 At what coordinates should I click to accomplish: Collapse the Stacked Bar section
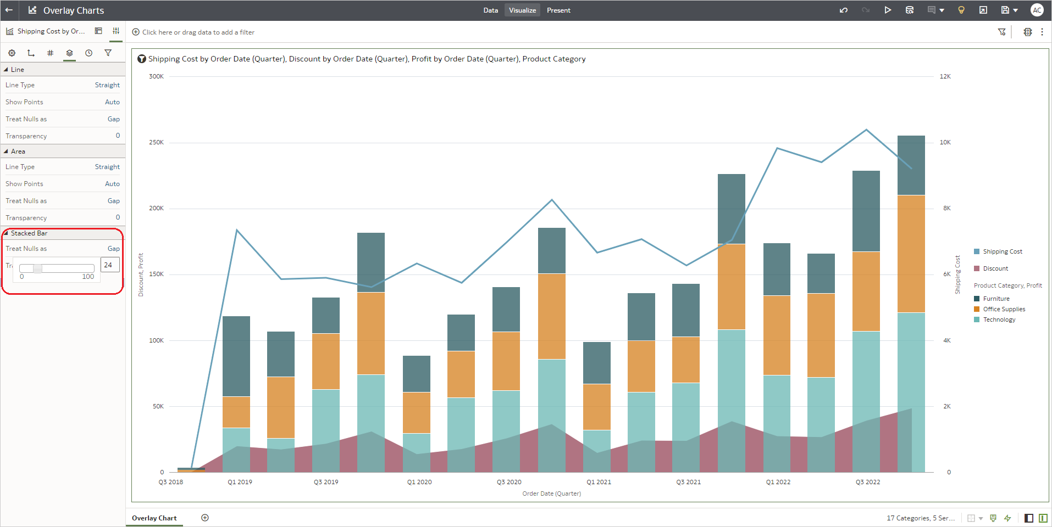tap(7, 233)
